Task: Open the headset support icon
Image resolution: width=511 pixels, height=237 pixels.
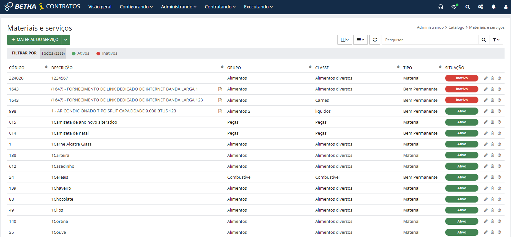Action: pyautogui.click(x=441, y=7)
